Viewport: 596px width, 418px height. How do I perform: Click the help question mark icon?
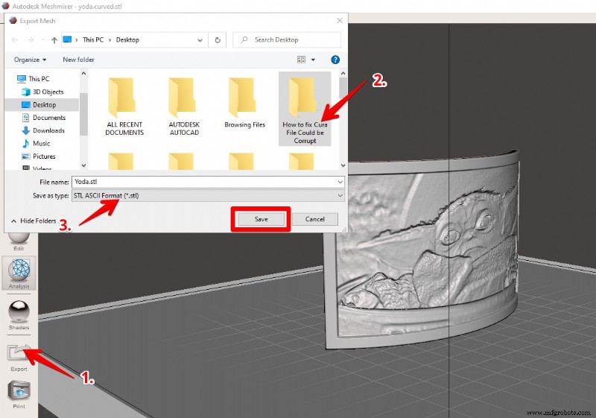tap(335, 60)
